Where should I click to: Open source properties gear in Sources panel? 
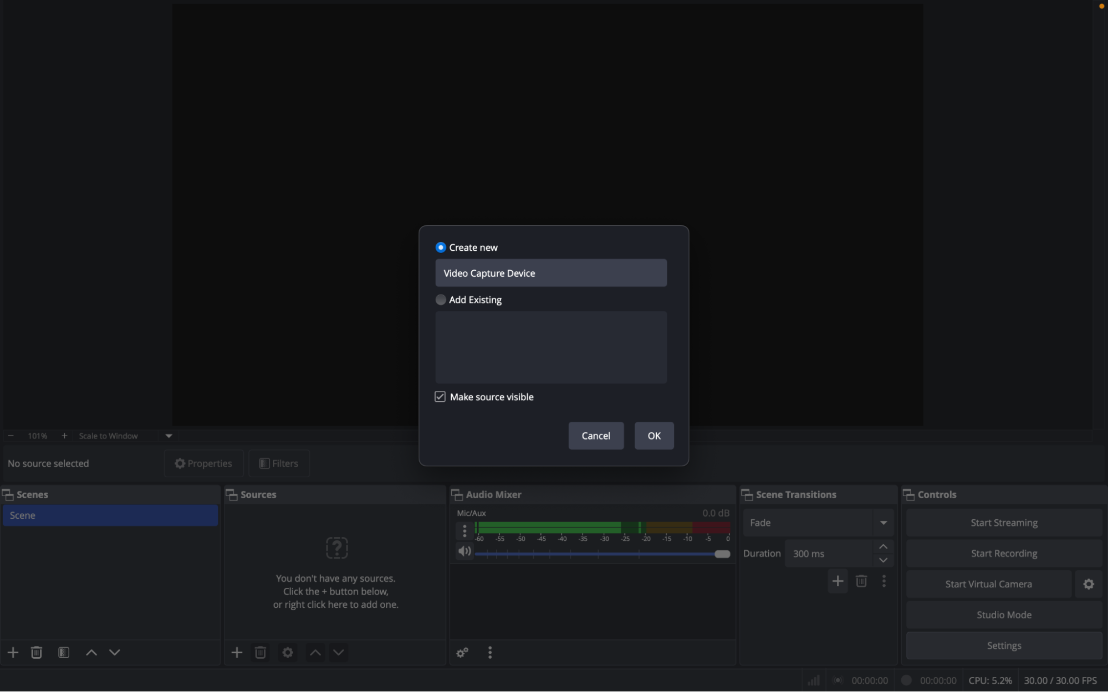click(288, 653)
